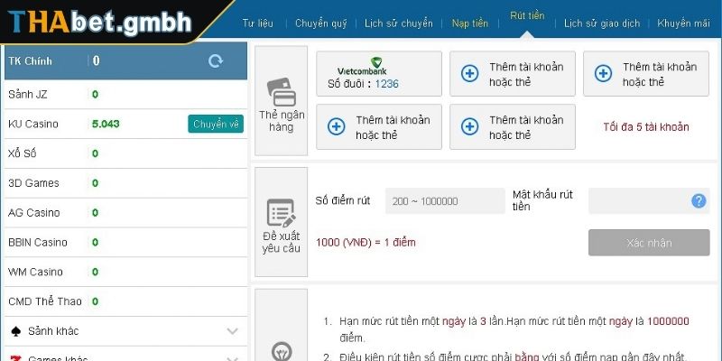The height and width of the screenshot is (361, 722).
Task: Click the Vietcombank logo on the saved card
Action: pos(362,66)
